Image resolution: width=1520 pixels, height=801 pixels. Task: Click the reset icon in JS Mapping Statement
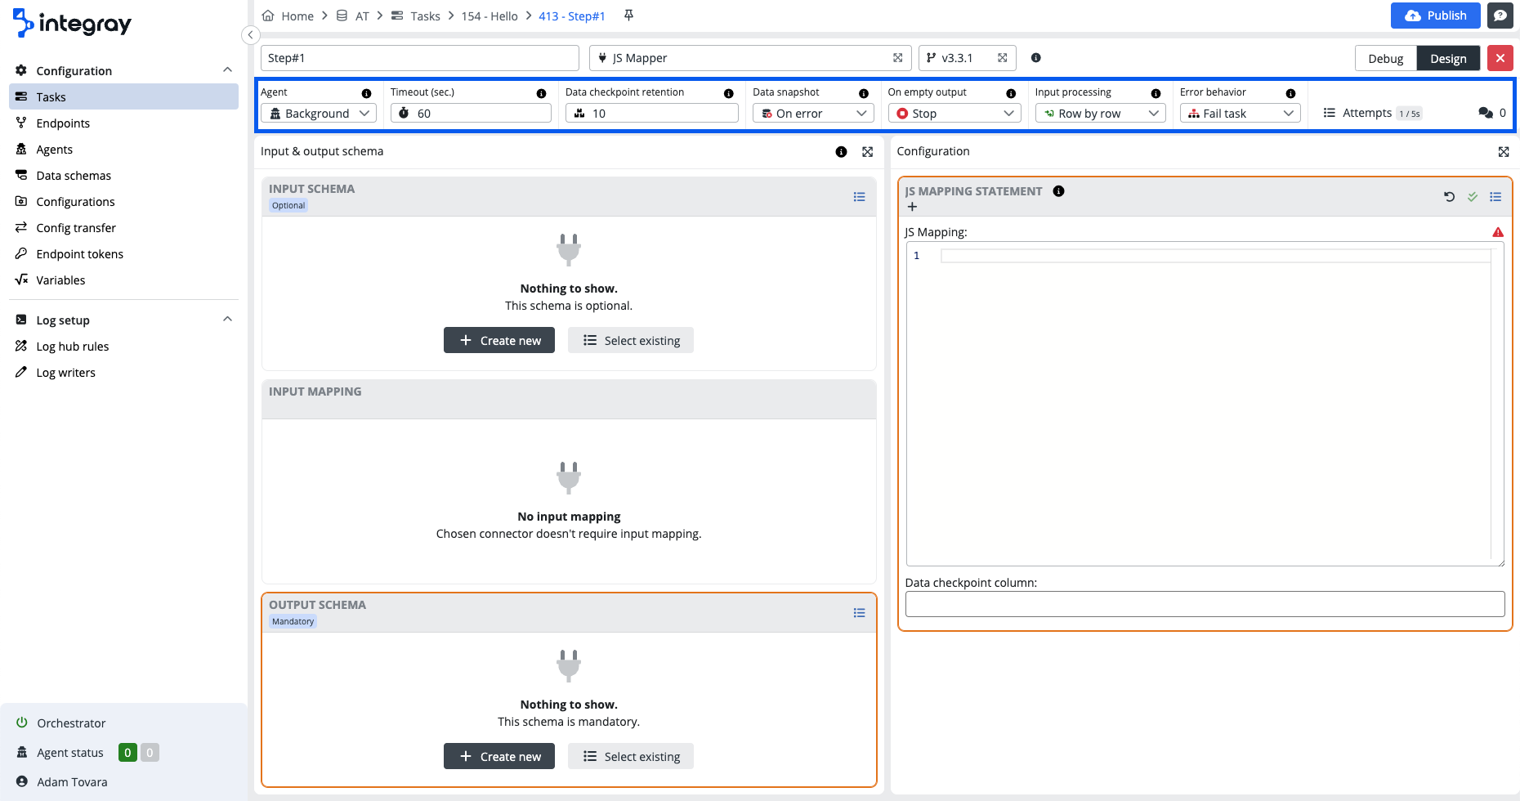(x=1449, y=196)
